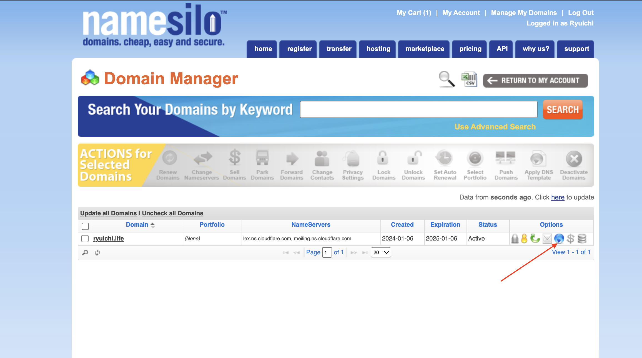Screen dimensions: 642x358
Task: Open the marketplace navigation tab
Action: click(425, 49)
